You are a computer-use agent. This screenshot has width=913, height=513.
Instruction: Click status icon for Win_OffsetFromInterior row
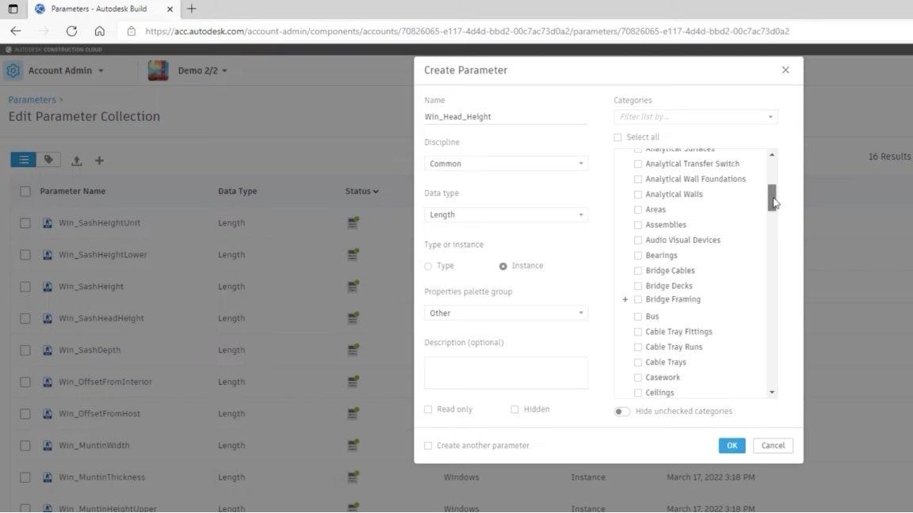click(x=353, y=382)
